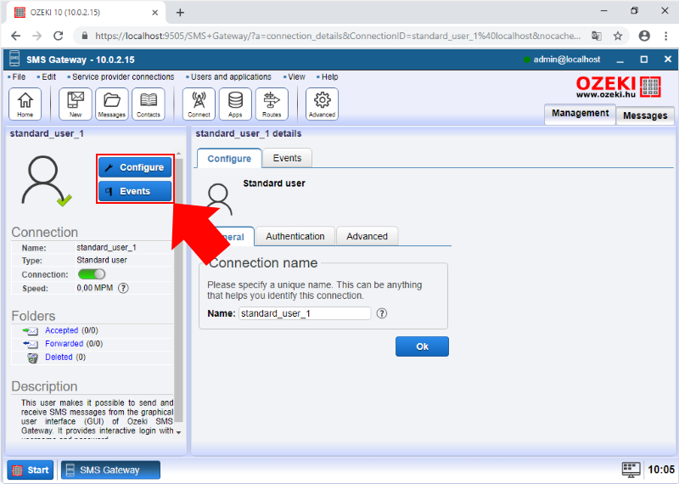Open a new browser tab

tap(180, 13)
